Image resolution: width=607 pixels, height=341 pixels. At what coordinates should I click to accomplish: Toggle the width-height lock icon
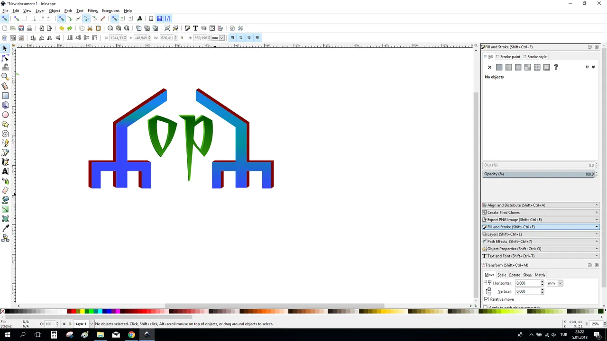tap(182, 37)
